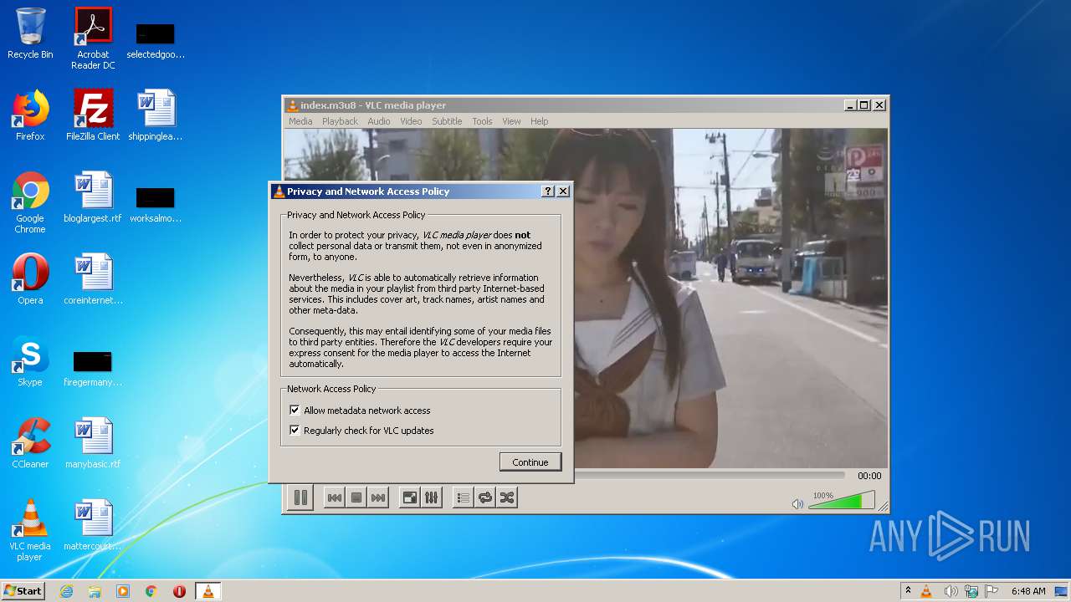
Task: Open the Media menu
Action: 300,121
